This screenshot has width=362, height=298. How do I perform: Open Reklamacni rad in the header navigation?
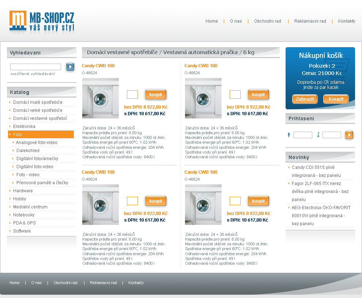click(310, 21)
